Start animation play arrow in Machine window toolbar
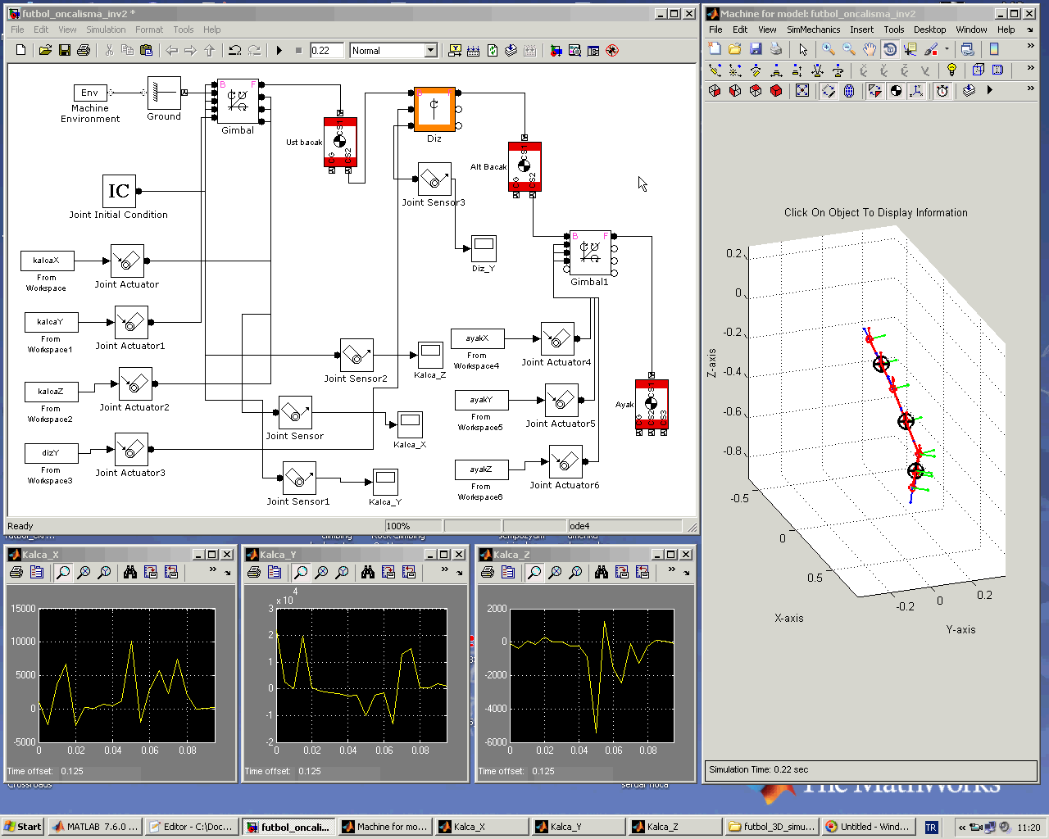 pos(990,90)
